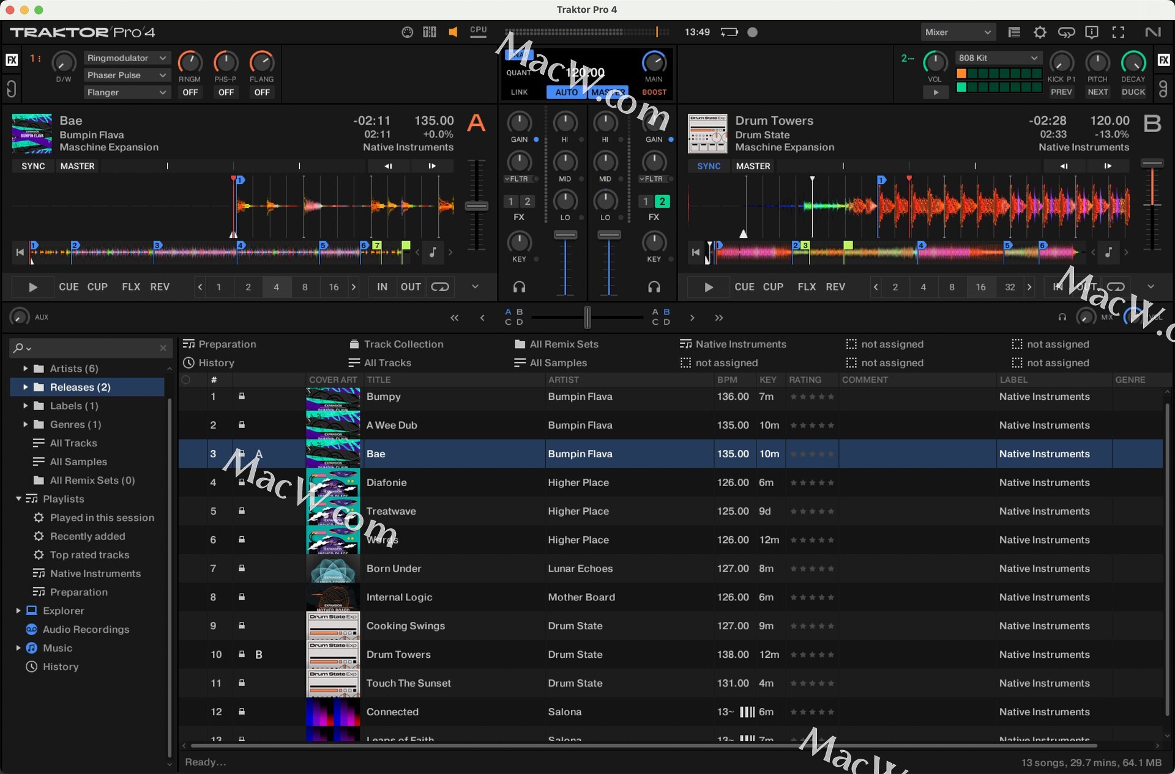Screen dimensions: 1175x774
Task: Toggle SYNC on Deck B
Action: (709, 166)
